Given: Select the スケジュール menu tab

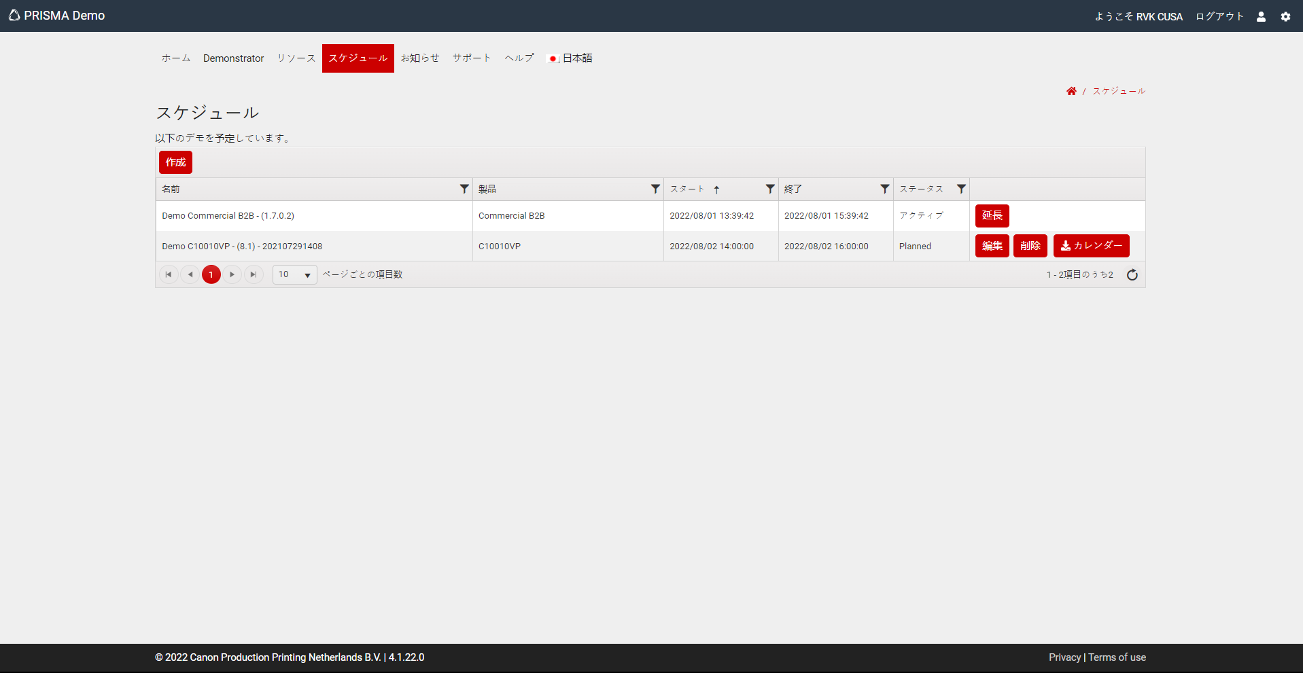Looking at the screenshot, I should click(358, 58).
